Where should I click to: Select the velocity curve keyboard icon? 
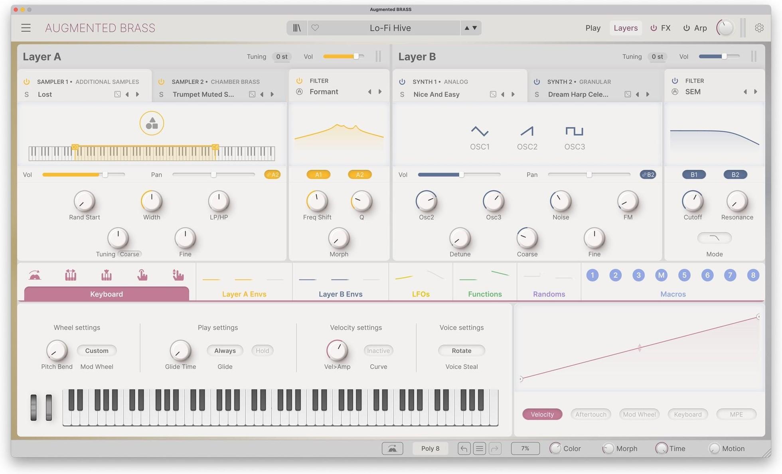tap(106, 275)
